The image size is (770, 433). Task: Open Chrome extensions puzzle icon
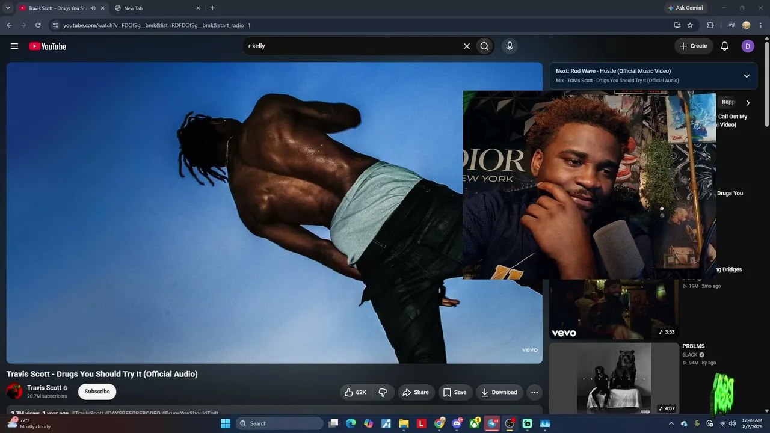click(x=710, y=25)
